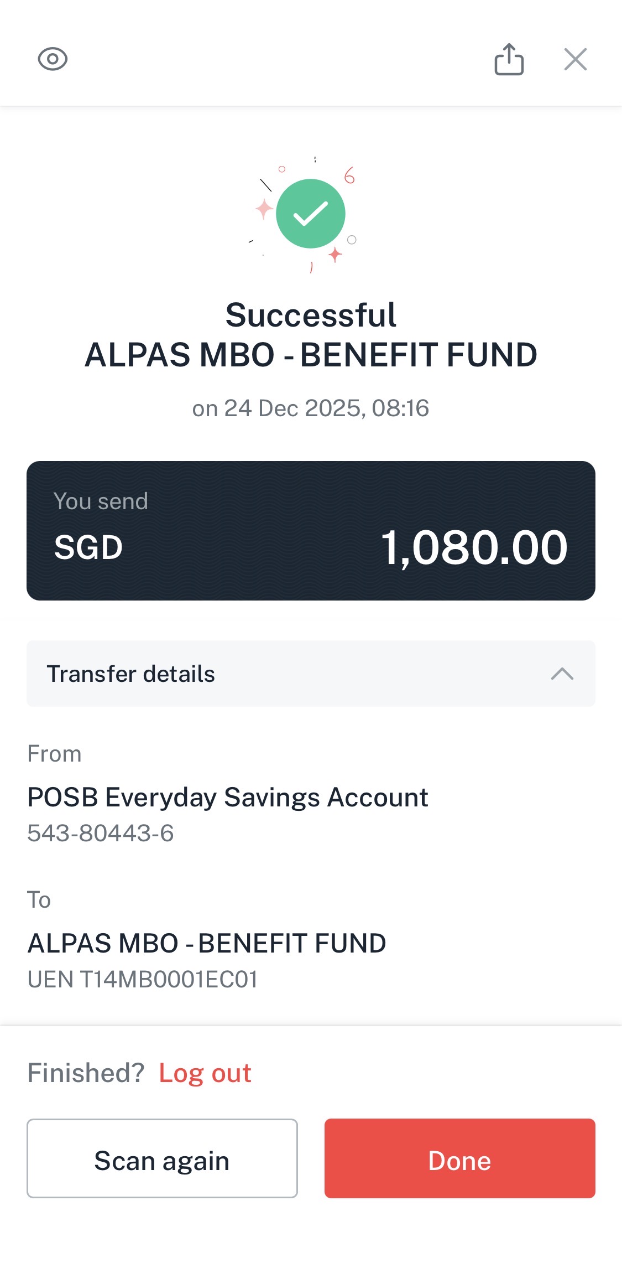Collapse Transfer details using the chevron
The height and width of the screenshot is (1273, 622).
click(x=562, y=674)
